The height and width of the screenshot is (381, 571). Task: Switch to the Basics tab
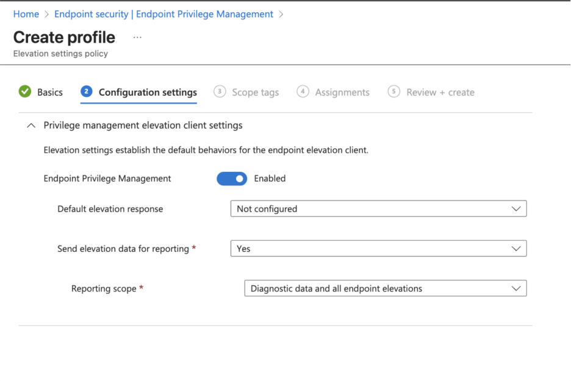pyautogui.click(x=50, y=93)
